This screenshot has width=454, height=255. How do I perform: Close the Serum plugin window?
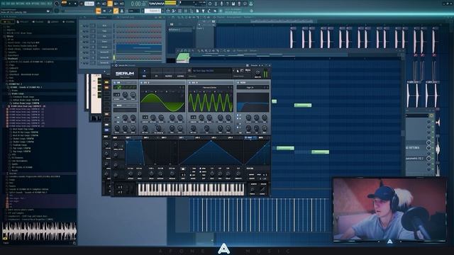(269, 65)
